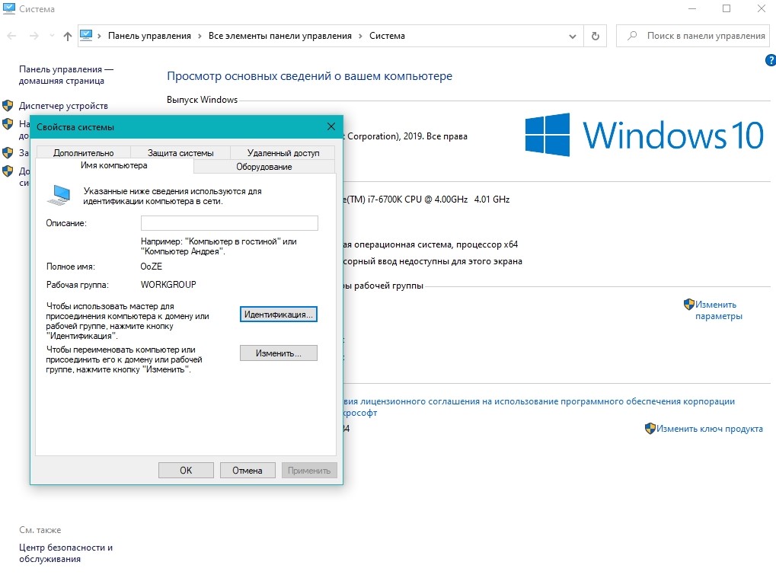Click 'Просмотр основных сведений о вашем компьютере' heading
776x578 pixels.
[x=309, y=76]
